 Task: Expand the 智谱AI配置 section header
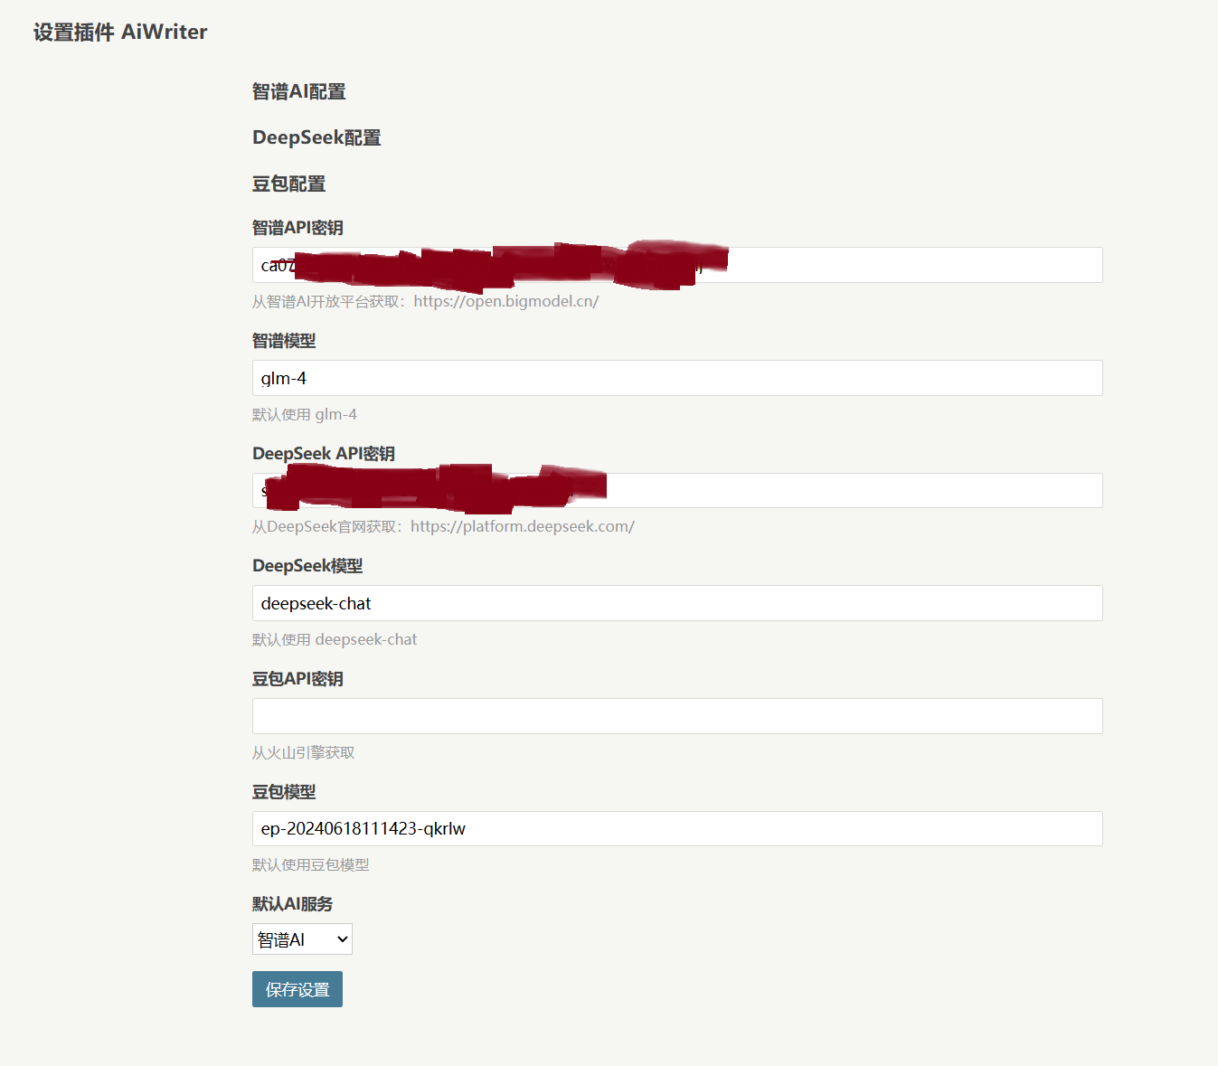pyautogui.click(x=299, y=90)
